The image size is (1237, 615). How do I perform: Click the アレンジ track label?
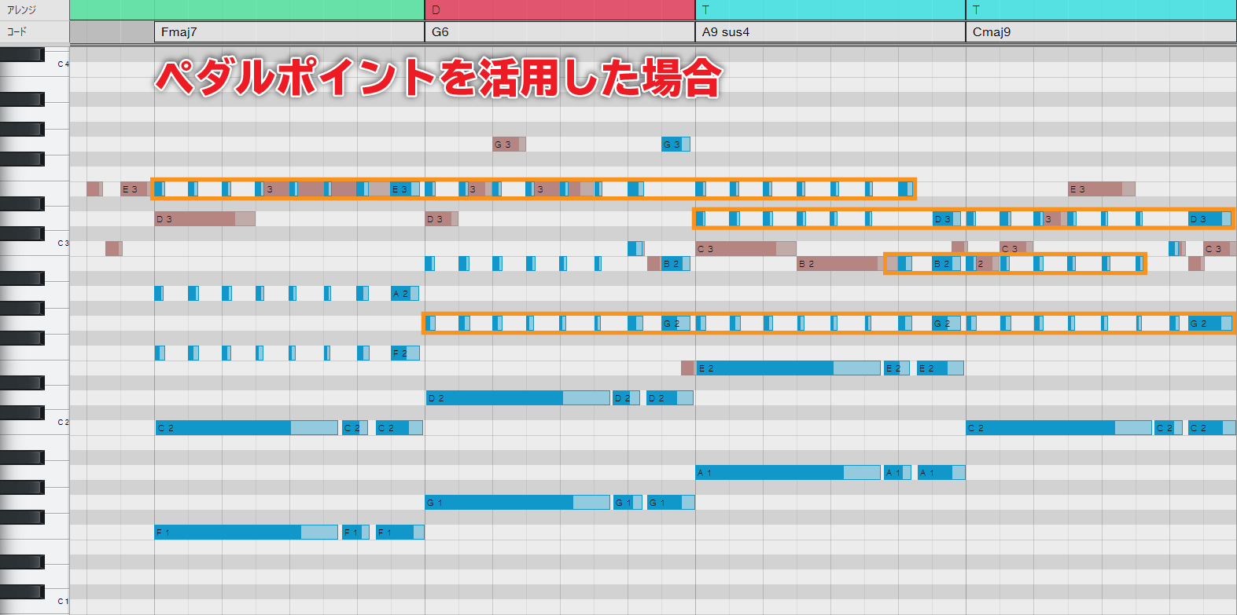(22, 10)
